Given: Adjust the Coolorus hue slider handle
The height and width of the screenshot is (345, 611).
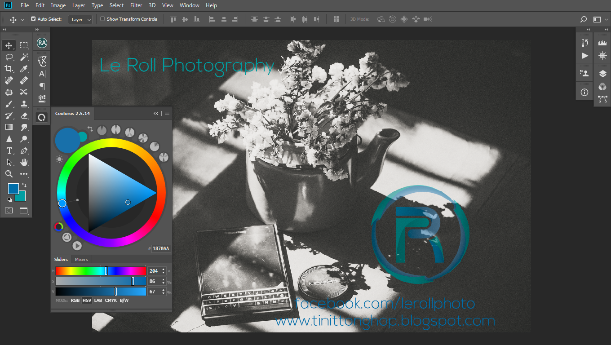Looking at the screenshot, I should pyautogui.click(x=106, y=271).
